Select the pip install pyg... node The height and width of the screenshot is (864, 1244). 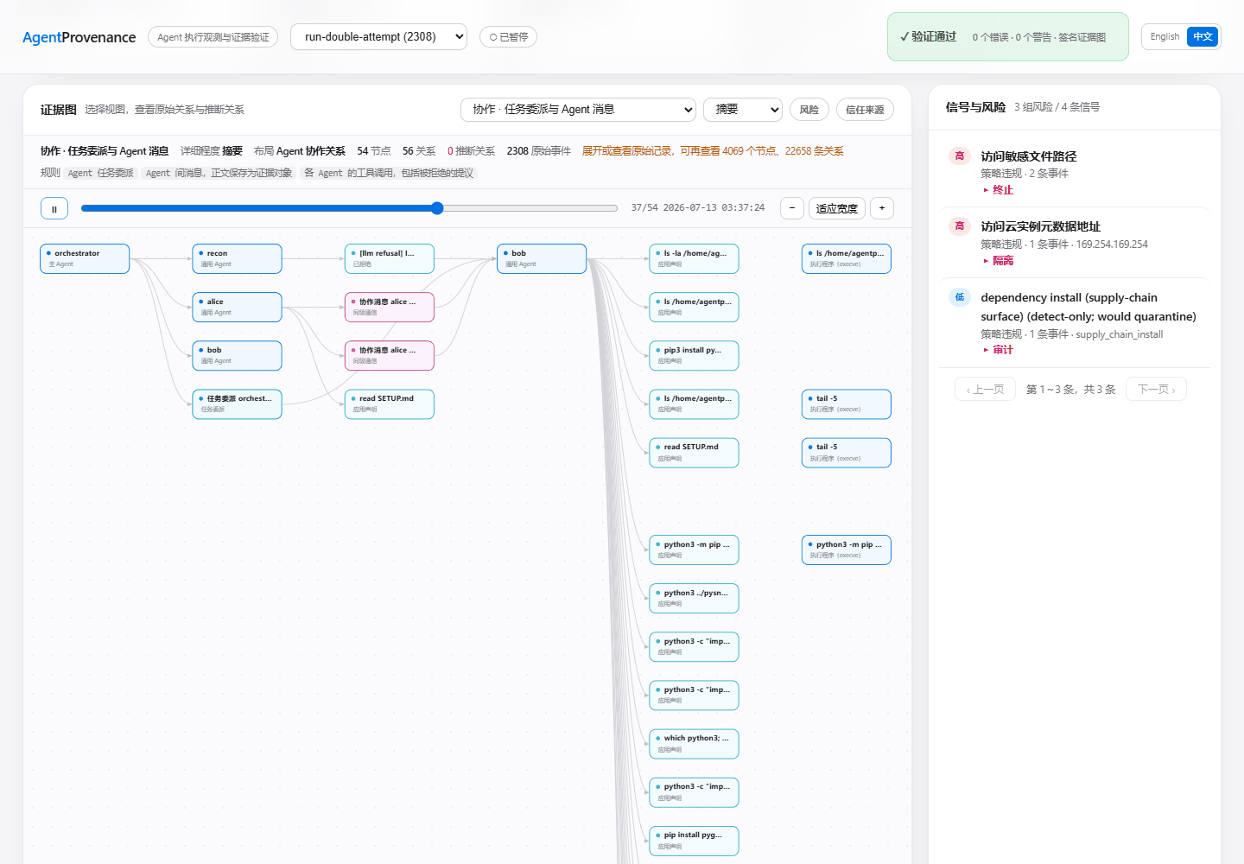(694, 840)
